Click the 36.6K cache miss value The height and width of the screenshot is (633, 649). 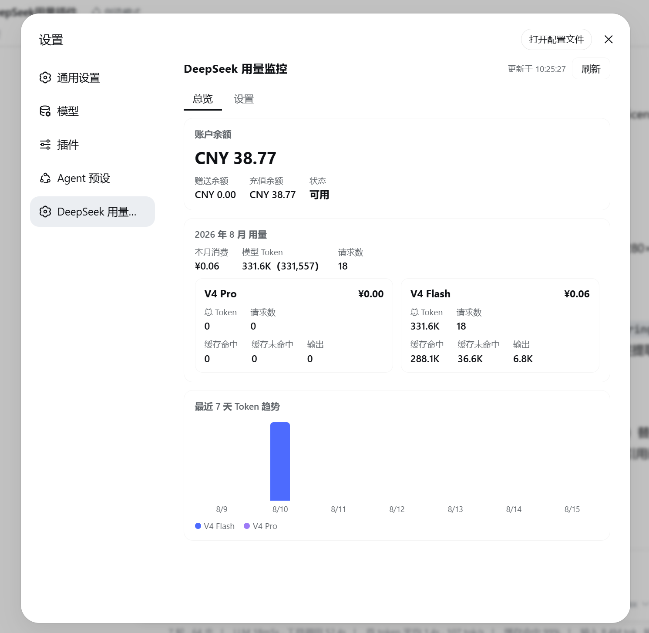(x=470, y=359)
